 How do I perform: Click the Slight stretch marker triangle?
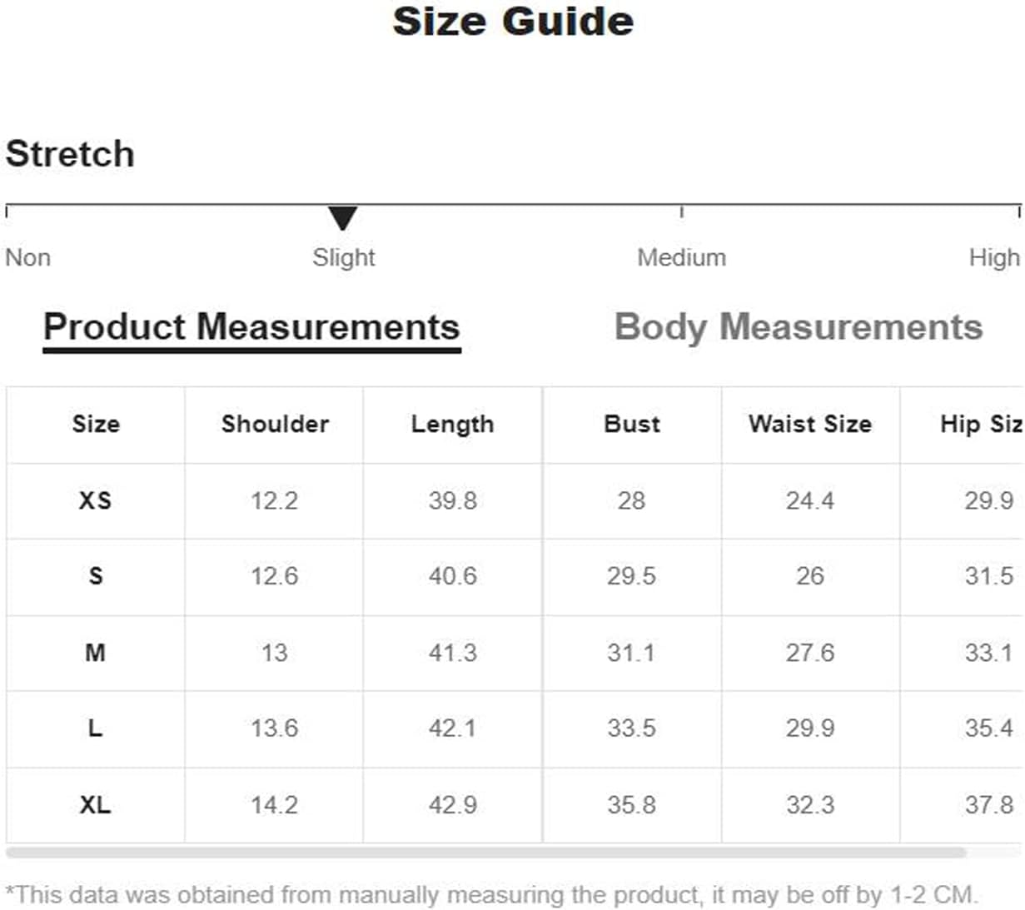(x=342, y=218)
